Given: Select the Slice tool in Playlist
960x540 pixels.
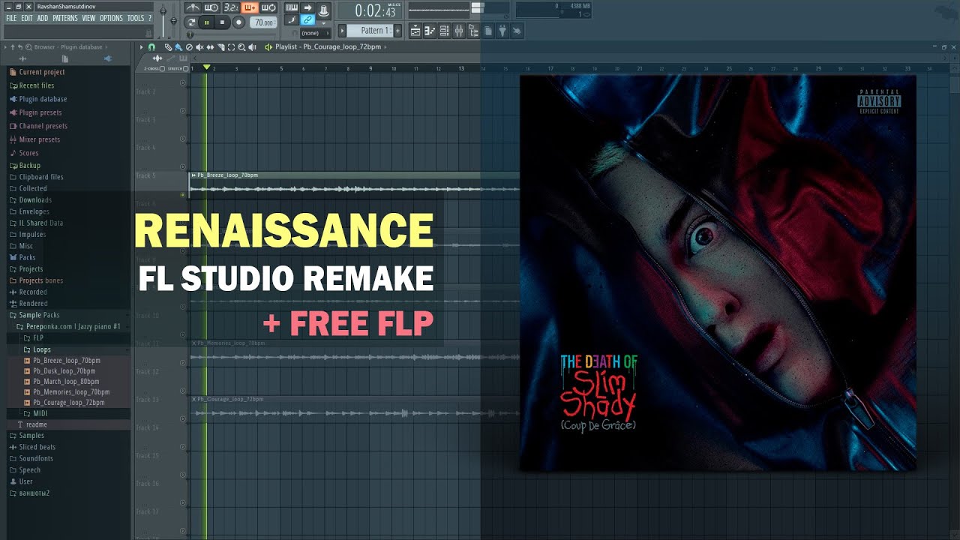Looking at the screenshot, I should click(x=221, y=47).
